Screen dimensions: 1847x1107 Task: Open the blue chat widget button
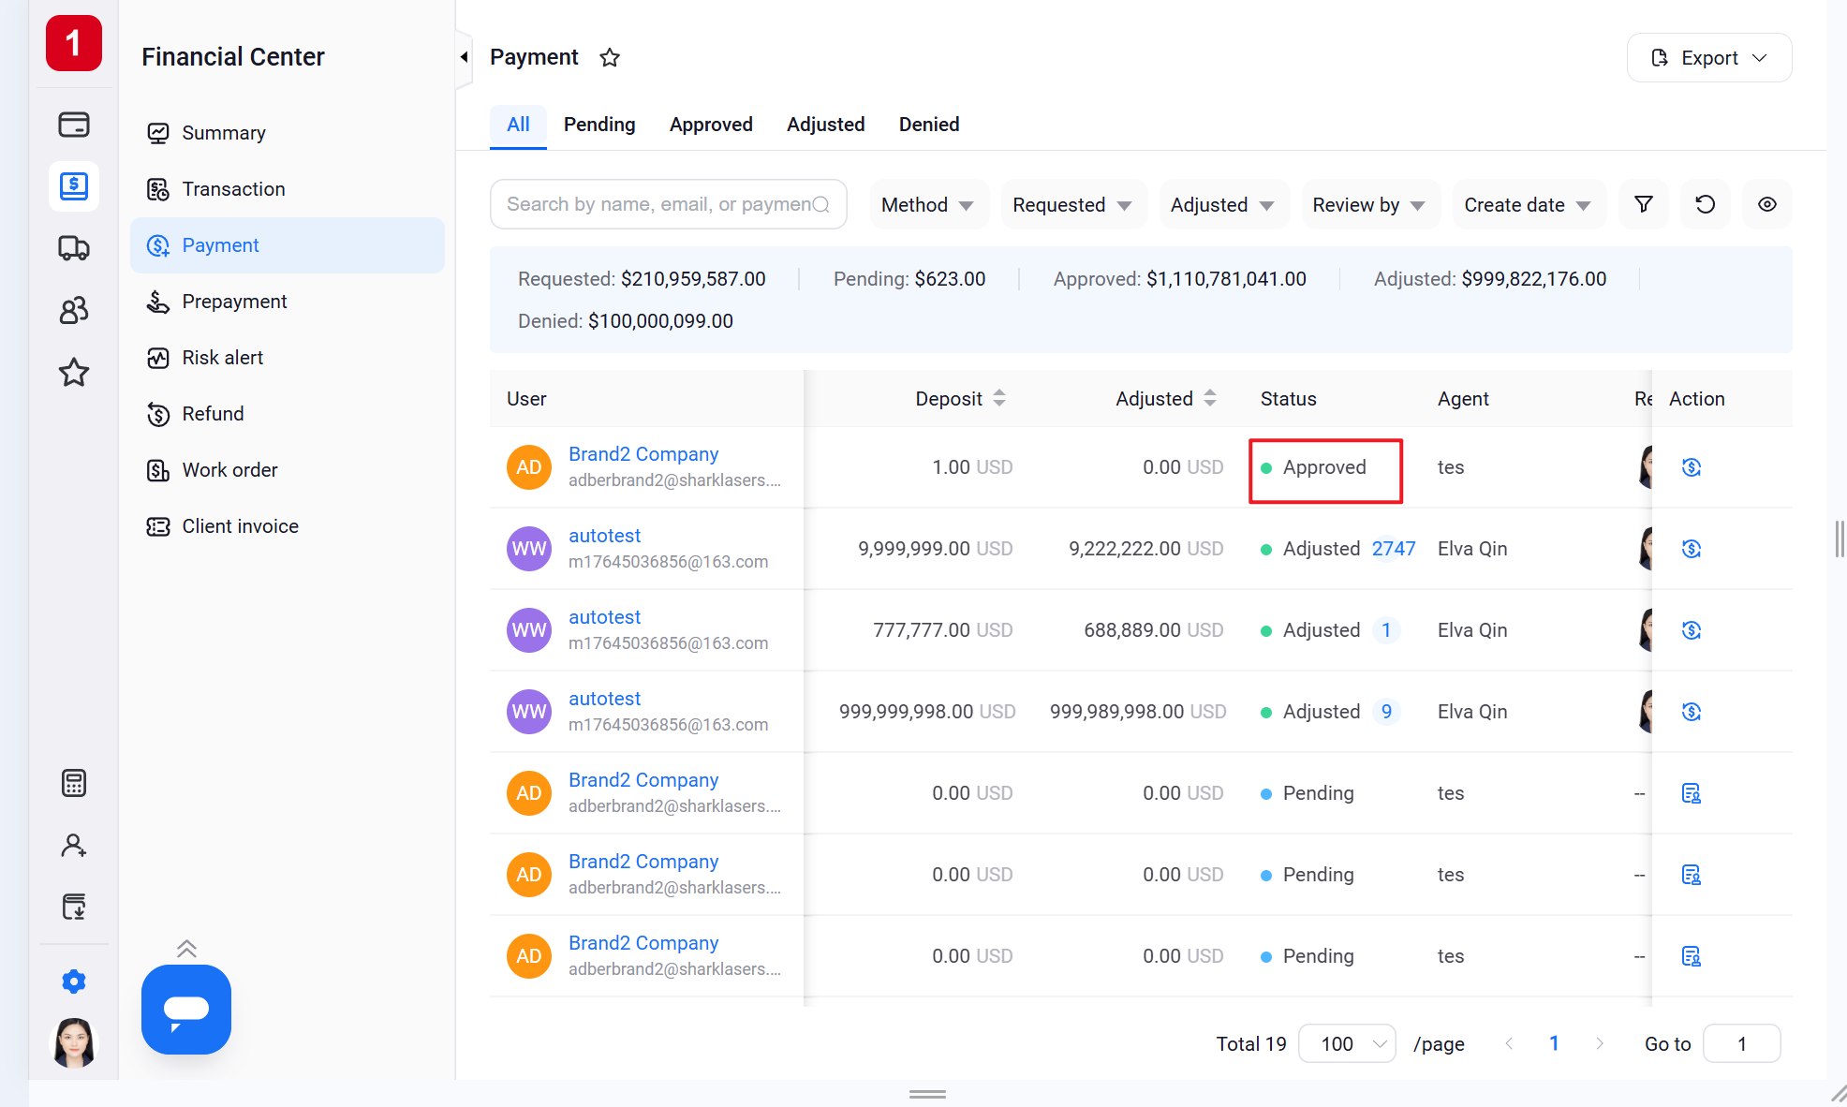186,1010
